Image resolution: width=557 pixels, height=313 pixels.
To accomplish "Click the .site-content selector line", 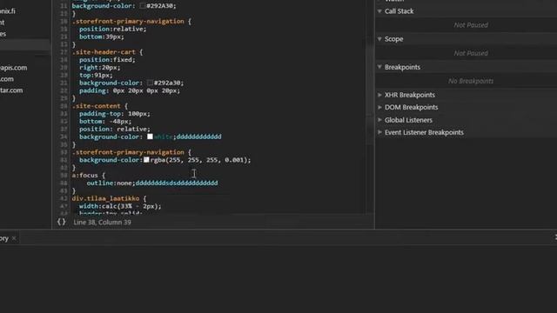I will click(x=100, y=106).
